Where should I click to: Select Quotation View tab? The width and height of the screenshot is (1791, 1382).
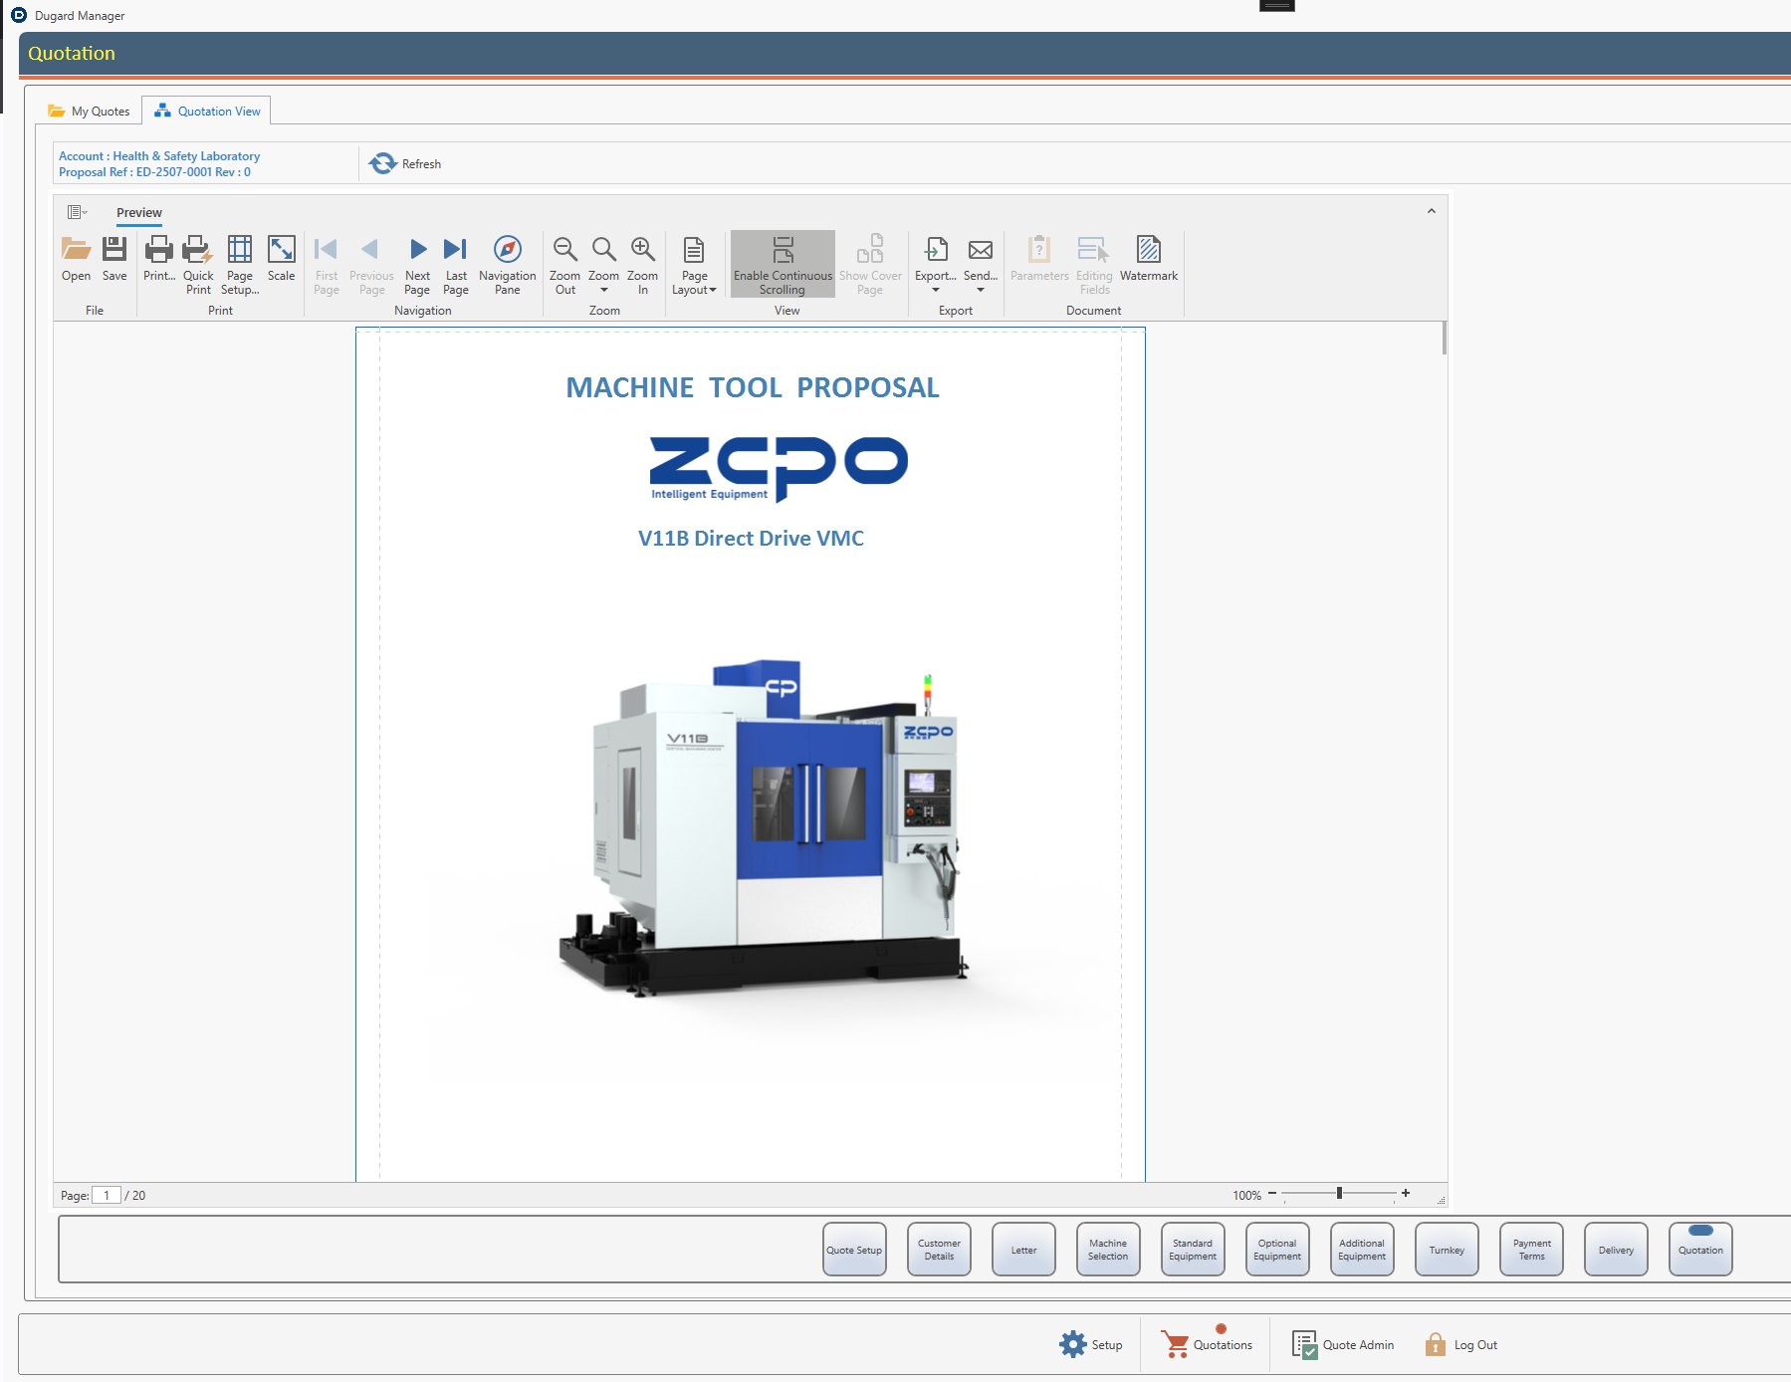click(x=207, y=112)
